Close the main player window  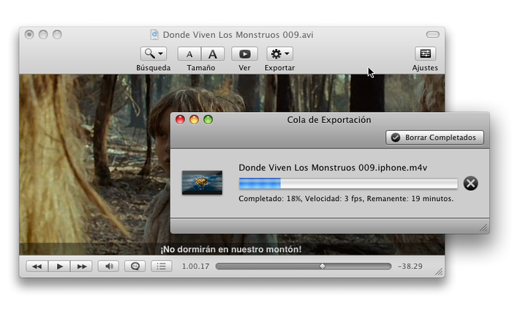coord(29,34)
